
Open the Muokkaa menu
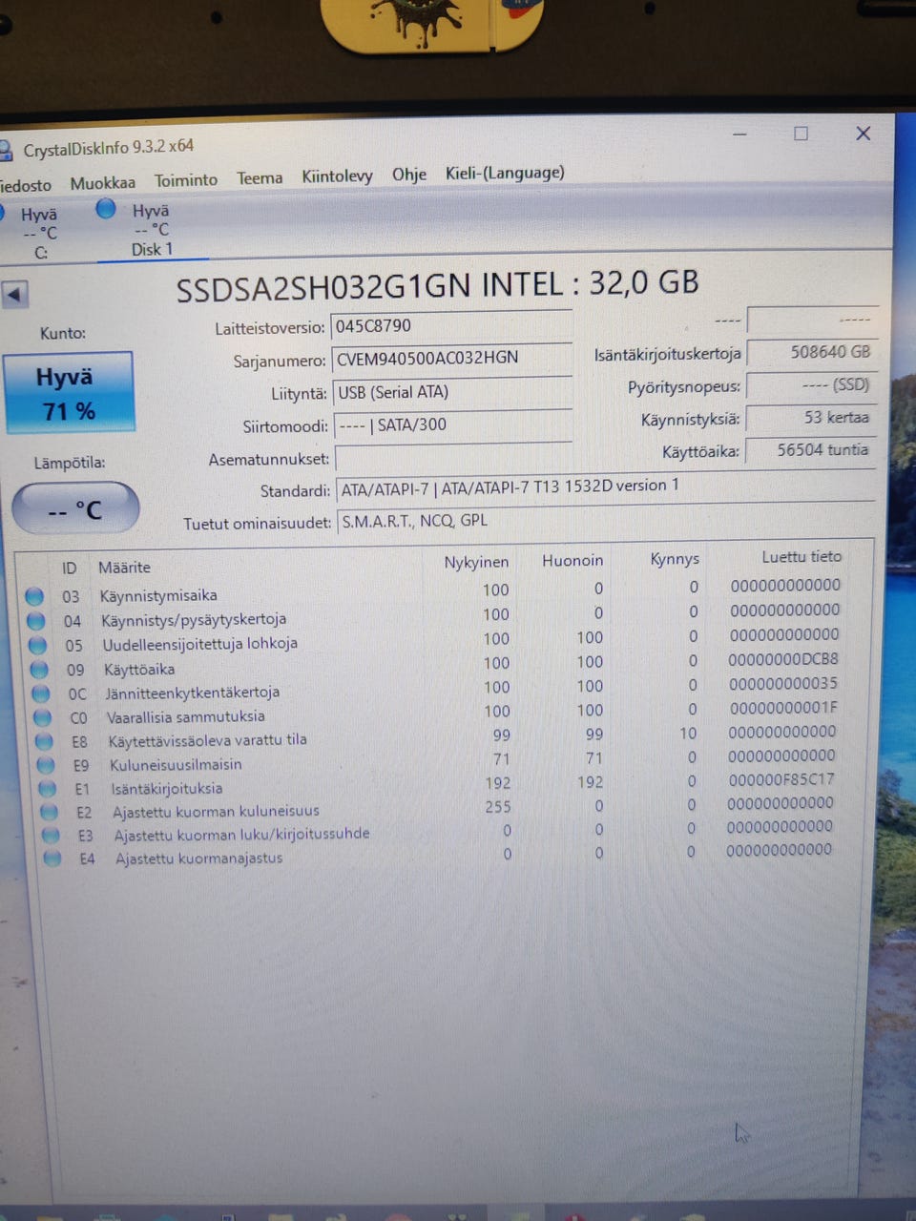click(x=102, y=182)
